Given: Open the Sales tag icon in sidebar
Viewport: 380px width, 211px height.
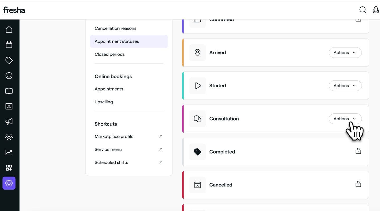Looking at the screenshot, I should click(9, 60).
